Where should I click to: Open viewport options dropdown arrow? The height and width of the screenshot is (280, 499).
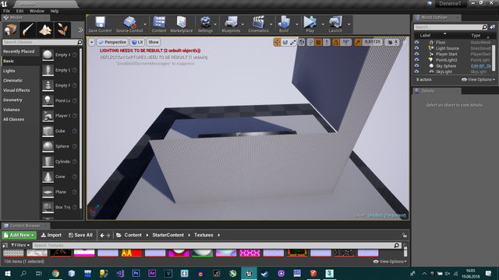point(92,42)
